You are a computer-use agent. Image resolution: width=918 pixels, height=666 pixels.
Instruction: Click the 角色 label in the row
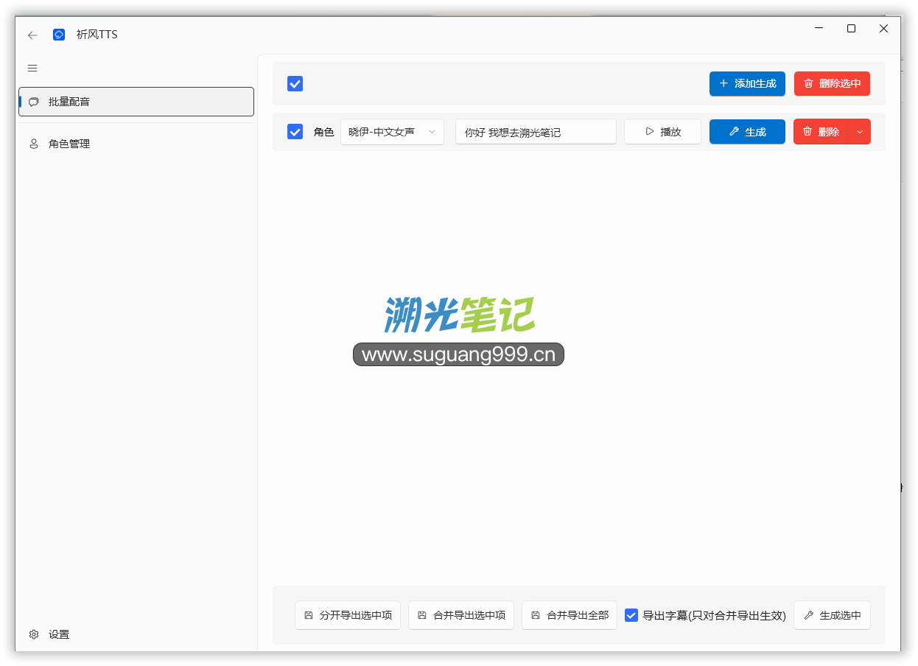point(323,132)
